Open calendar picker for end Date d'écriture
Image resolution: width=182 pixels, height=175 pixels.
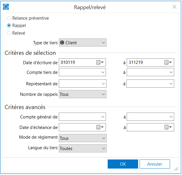point(168,62)
